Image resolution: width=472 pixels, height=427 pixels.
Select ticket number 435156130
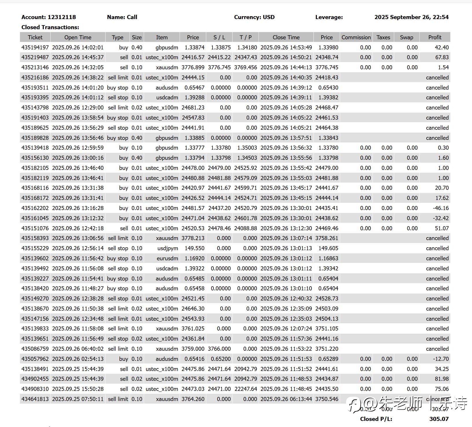[x=35, y=158]
